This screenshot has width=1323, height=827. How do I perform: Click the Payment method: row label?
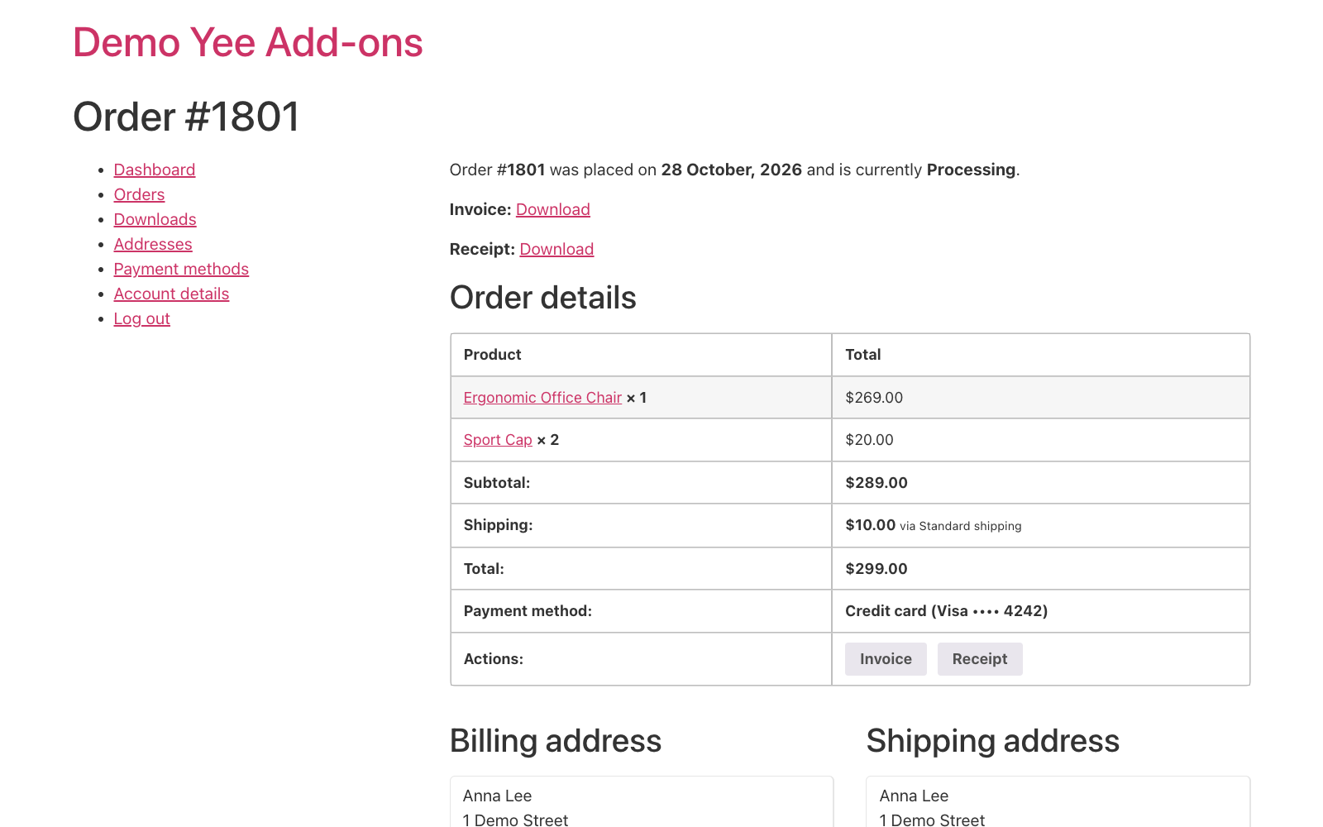click(528, 611)
